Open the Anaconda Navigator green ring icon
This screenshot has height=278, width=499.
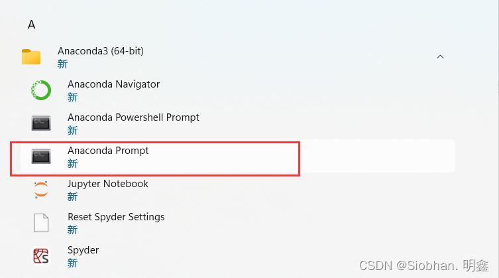[41, 90]
